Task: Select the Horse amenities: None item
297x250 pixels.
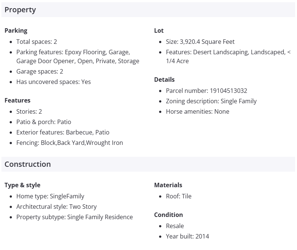Action: coord(197,111)
